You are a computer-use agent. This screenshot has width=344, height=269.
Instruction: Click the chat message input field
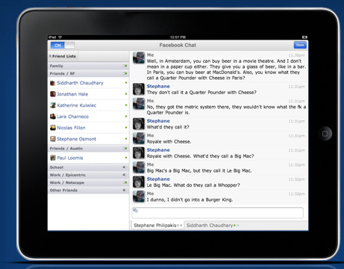pos(217,213)
